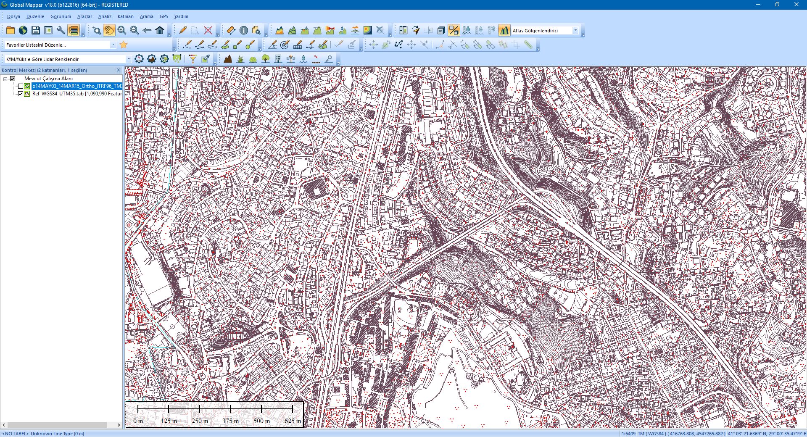Go back to previous view arrow
The width and height of the screenshot is (807, 437).
(147, 30)
